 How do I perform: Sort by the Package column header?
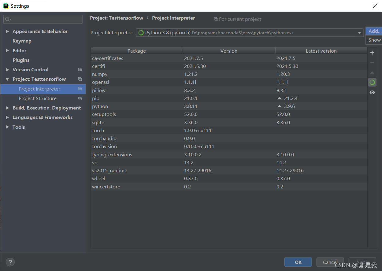pos(137,51)
